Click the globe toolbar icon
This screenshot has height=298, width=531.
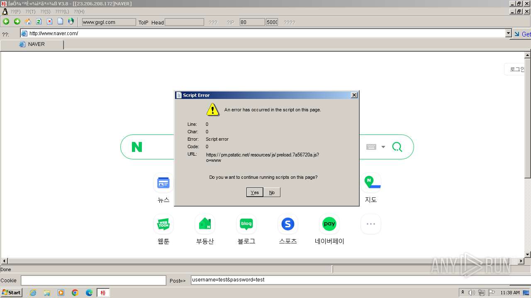click(x=71, y=22)
